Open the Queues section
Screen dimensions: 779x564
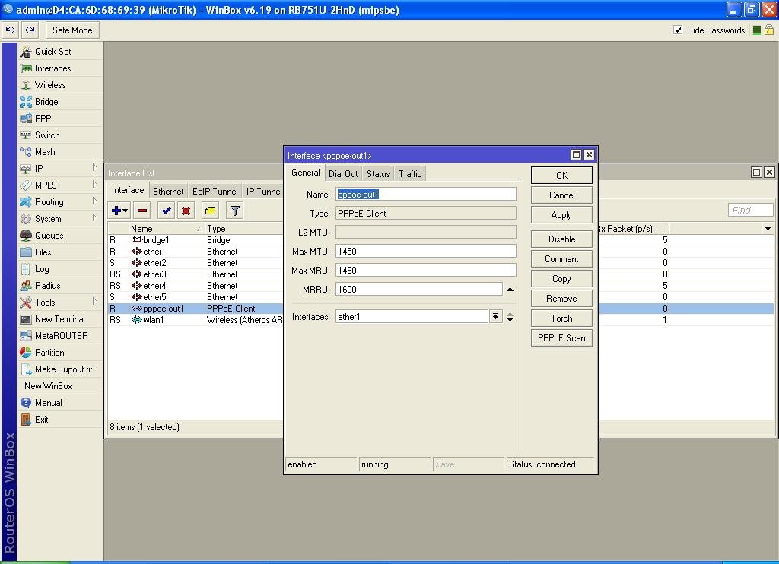[x=60, y=236]
